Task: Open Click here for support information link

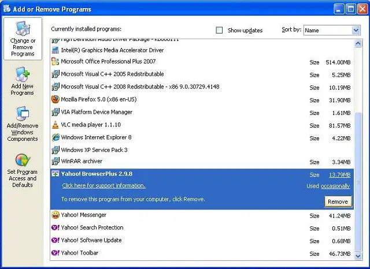Action: [x=103, y=186]
